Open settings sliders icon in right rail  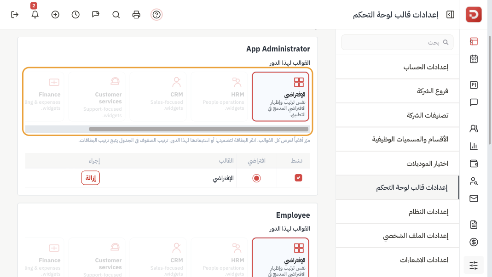[x=474, y=266]
